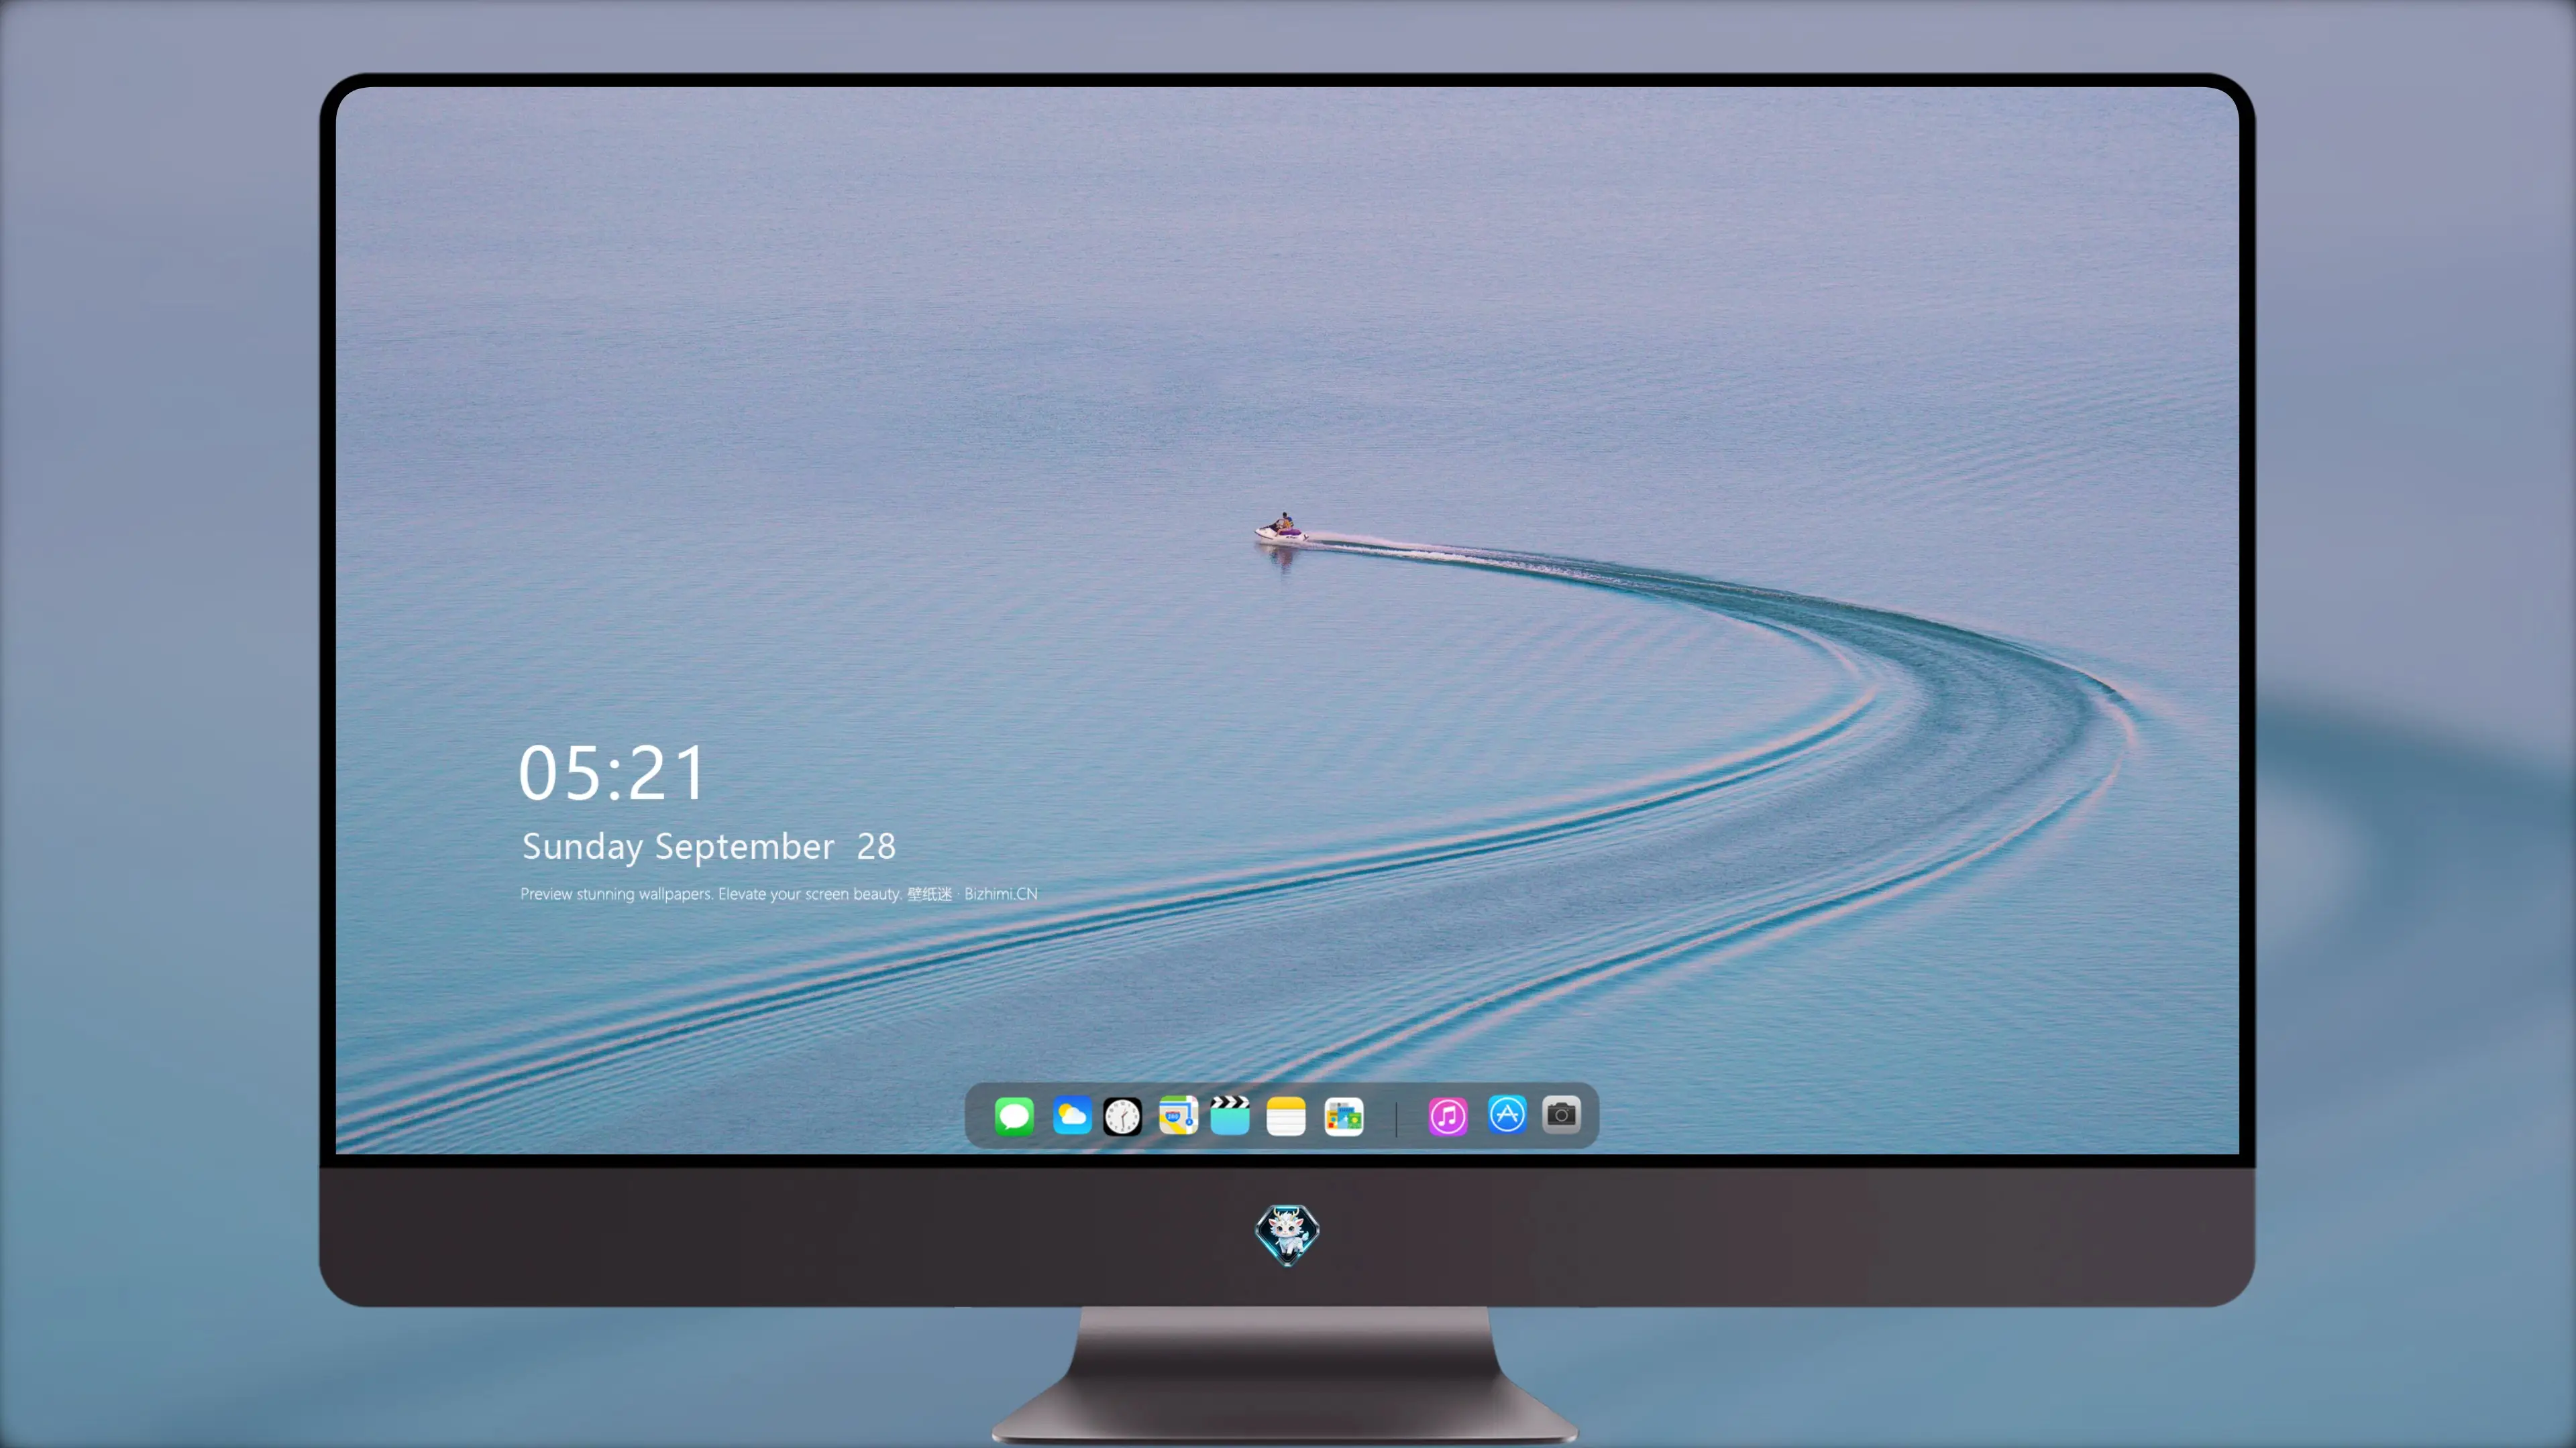Open the Messages app in the dock
This screenshot has height=1448, width=2576.
pyautogui.click(x=1014, y=1116)
